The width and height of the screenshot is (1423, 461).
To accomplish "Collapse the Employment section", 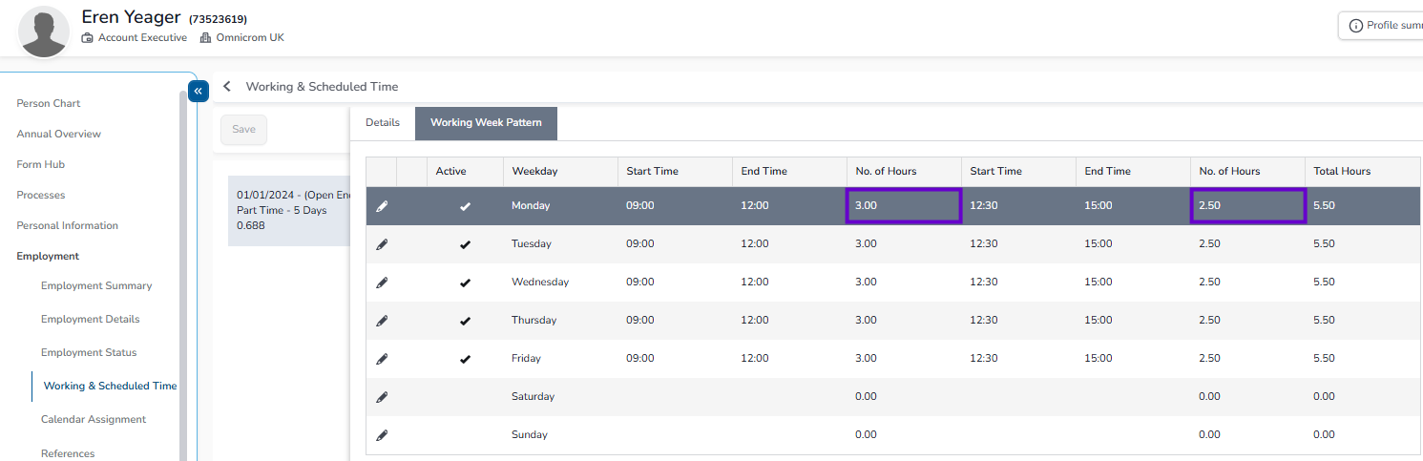I will pyautogui.click(x=48, y=256).
